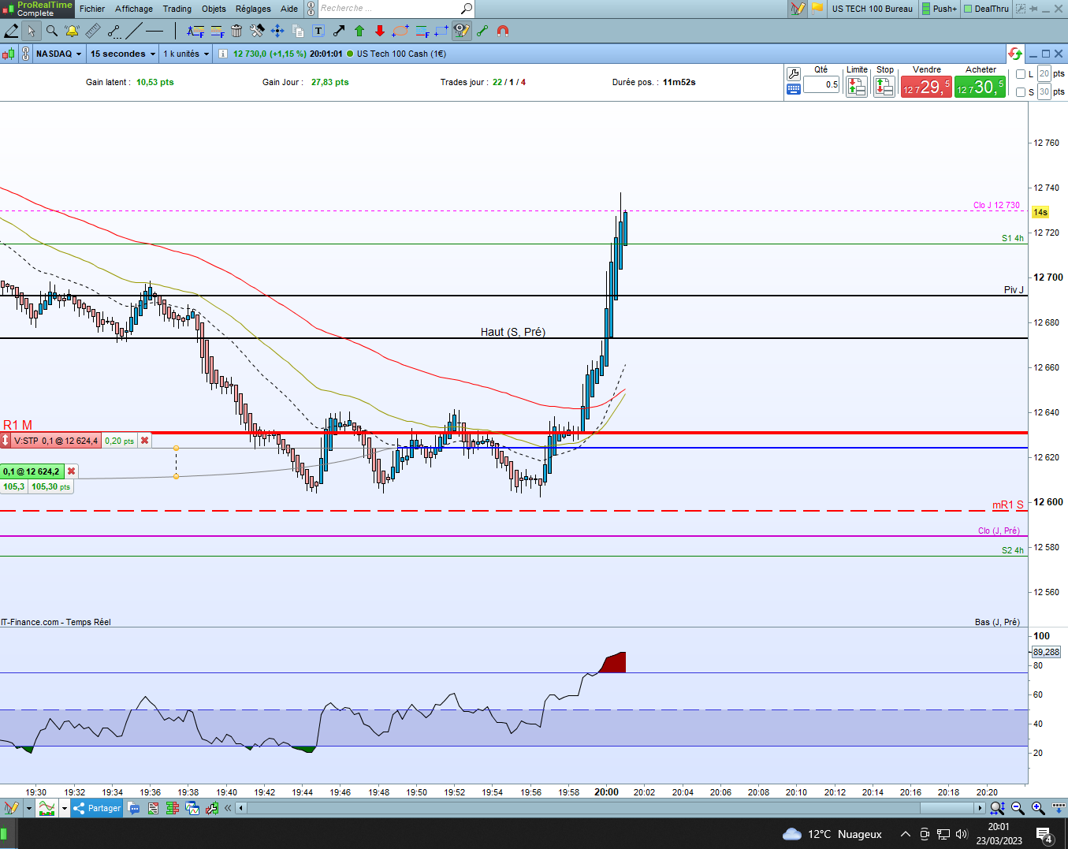Click the red-green refresh arrows icon

(x=1015, y=54)
